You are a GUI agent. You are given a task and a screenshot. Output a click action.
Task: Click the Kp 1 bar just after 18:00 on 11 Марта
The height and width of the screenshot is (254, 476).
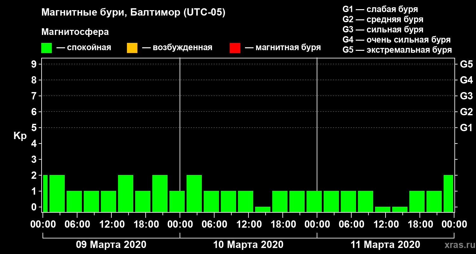pos(434,201)
